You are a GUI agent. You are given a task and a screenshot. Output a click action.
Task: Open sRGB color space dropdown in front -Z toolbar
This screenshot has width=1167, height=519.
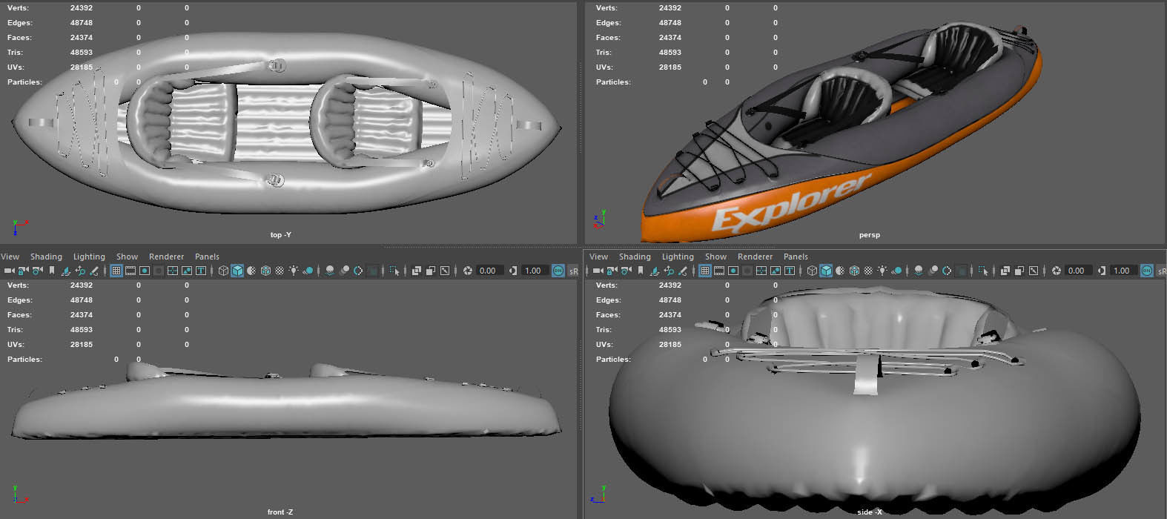click(x=574, y=271)
